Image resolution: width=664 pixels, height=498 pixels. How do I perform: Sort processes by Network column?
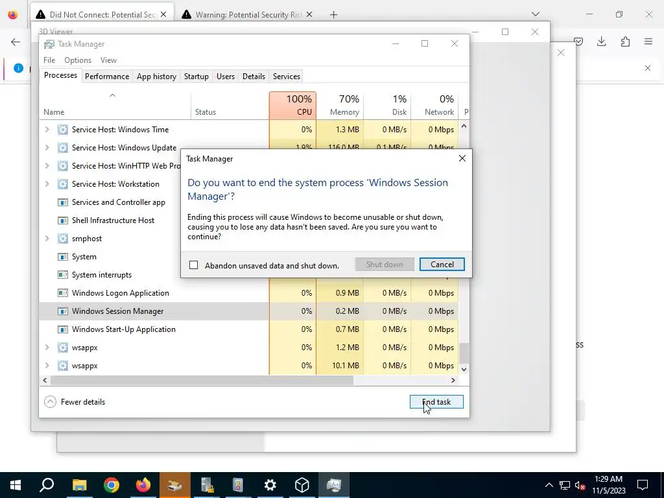(435, 106)
